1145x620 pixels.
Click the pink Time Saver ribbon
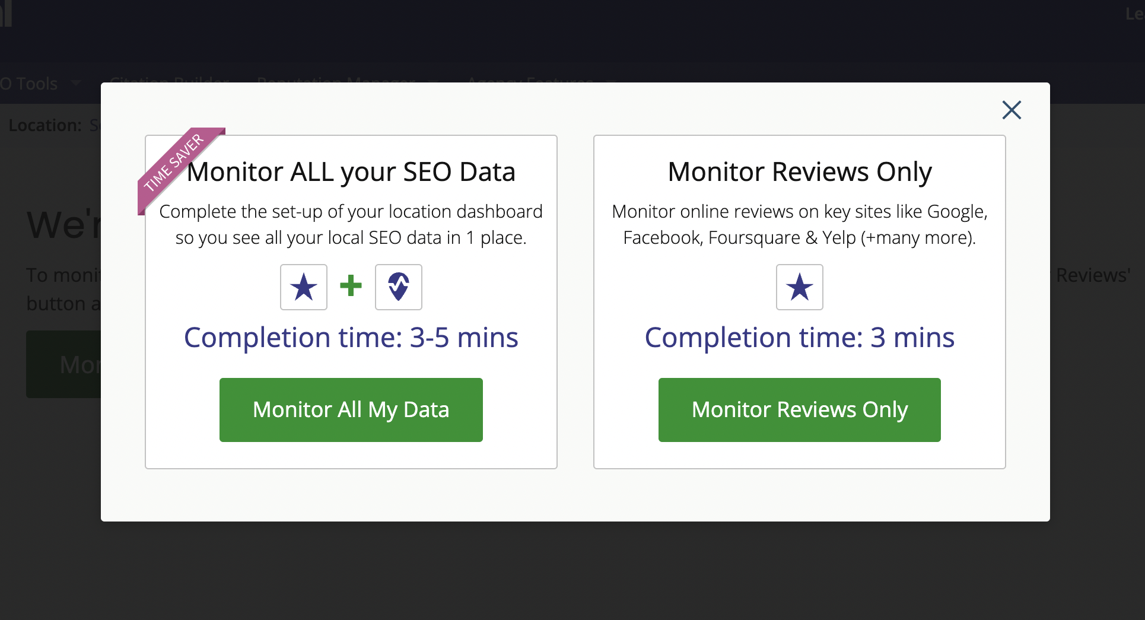[x=174, y=163]
